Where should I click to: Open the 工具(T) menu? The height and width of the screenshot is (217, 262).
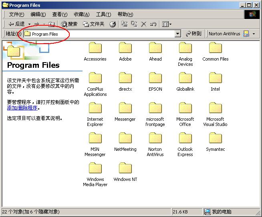pyautogui.click(x=103, y=14)
